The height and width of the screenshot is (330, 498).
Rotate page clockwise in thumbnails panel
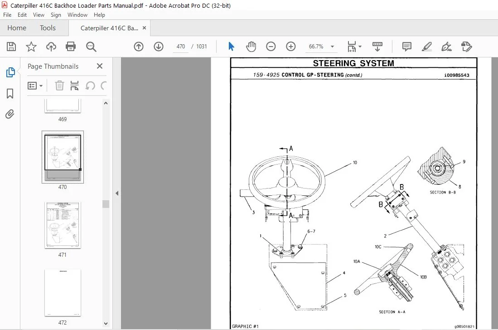click(x=103, y=85)
